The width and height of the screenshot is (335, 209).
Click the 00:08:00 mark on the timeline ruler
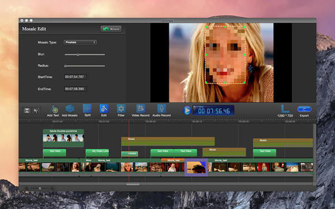[151, 121]
